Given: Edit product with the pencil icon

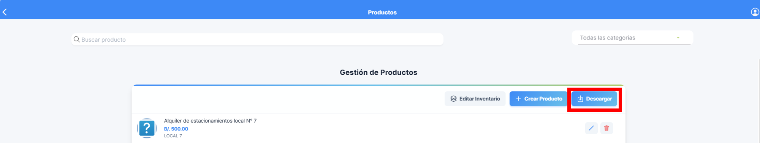Looking at the screenshot, I should [591, 128].
